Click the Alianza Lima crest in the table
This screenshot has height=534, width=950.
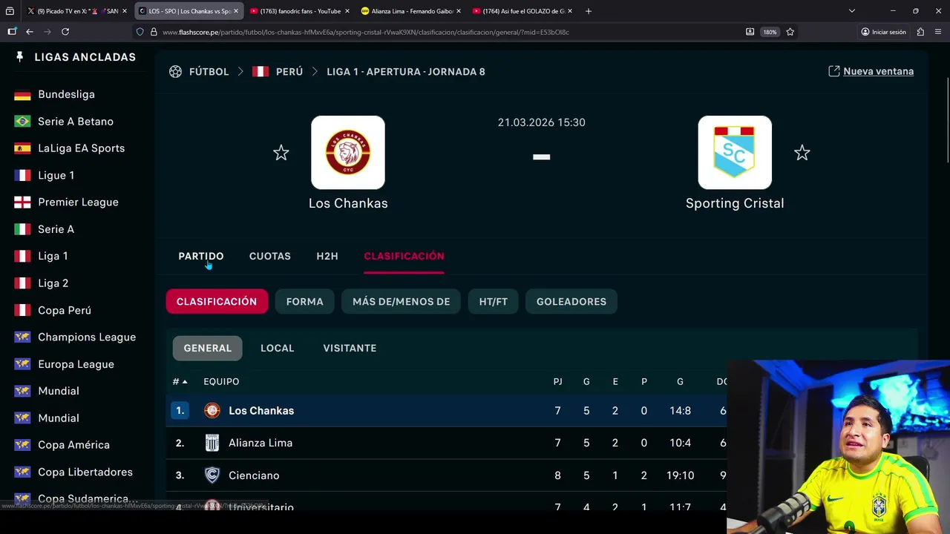pos(212,443)
